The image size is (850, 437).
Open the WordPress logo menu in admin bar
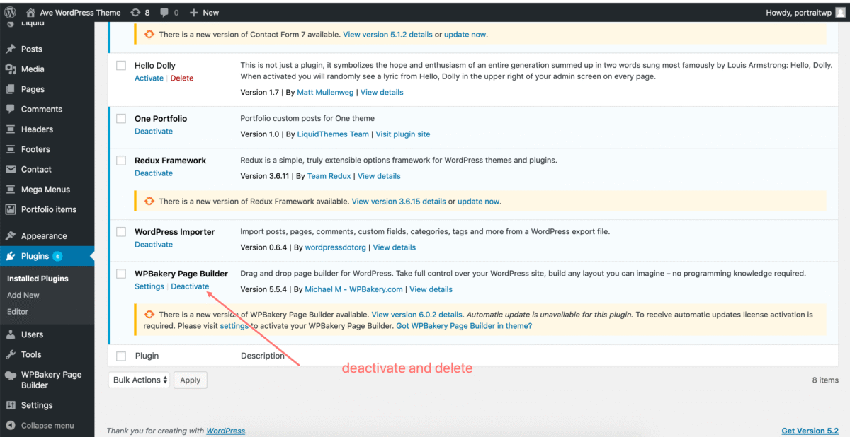tap(8, 12)
